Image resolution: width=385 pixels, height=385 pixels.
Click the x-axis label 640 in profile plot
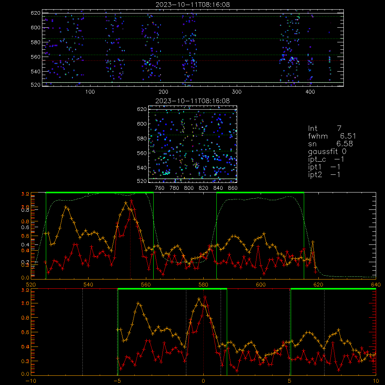[376, 285]
